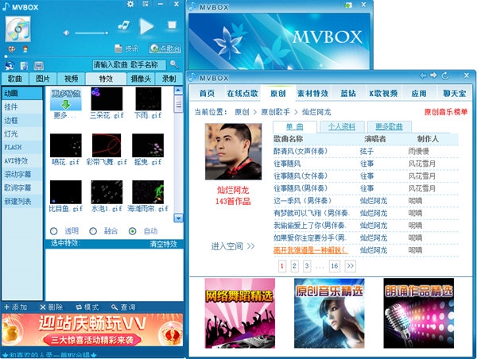The height and width of the screenshot is (359, 477).
Task: Select the 三朵花.gif effect thumbnail
Action: click(107, 98)
